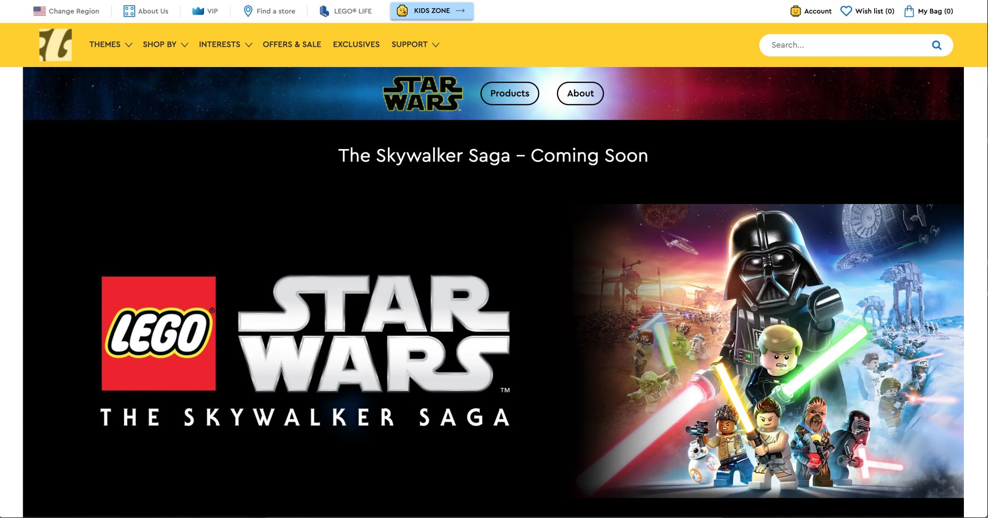This screenshot has height=518, width=988.
Task: Click the My Bag shopping bag icon
Action: coord(909,11)
